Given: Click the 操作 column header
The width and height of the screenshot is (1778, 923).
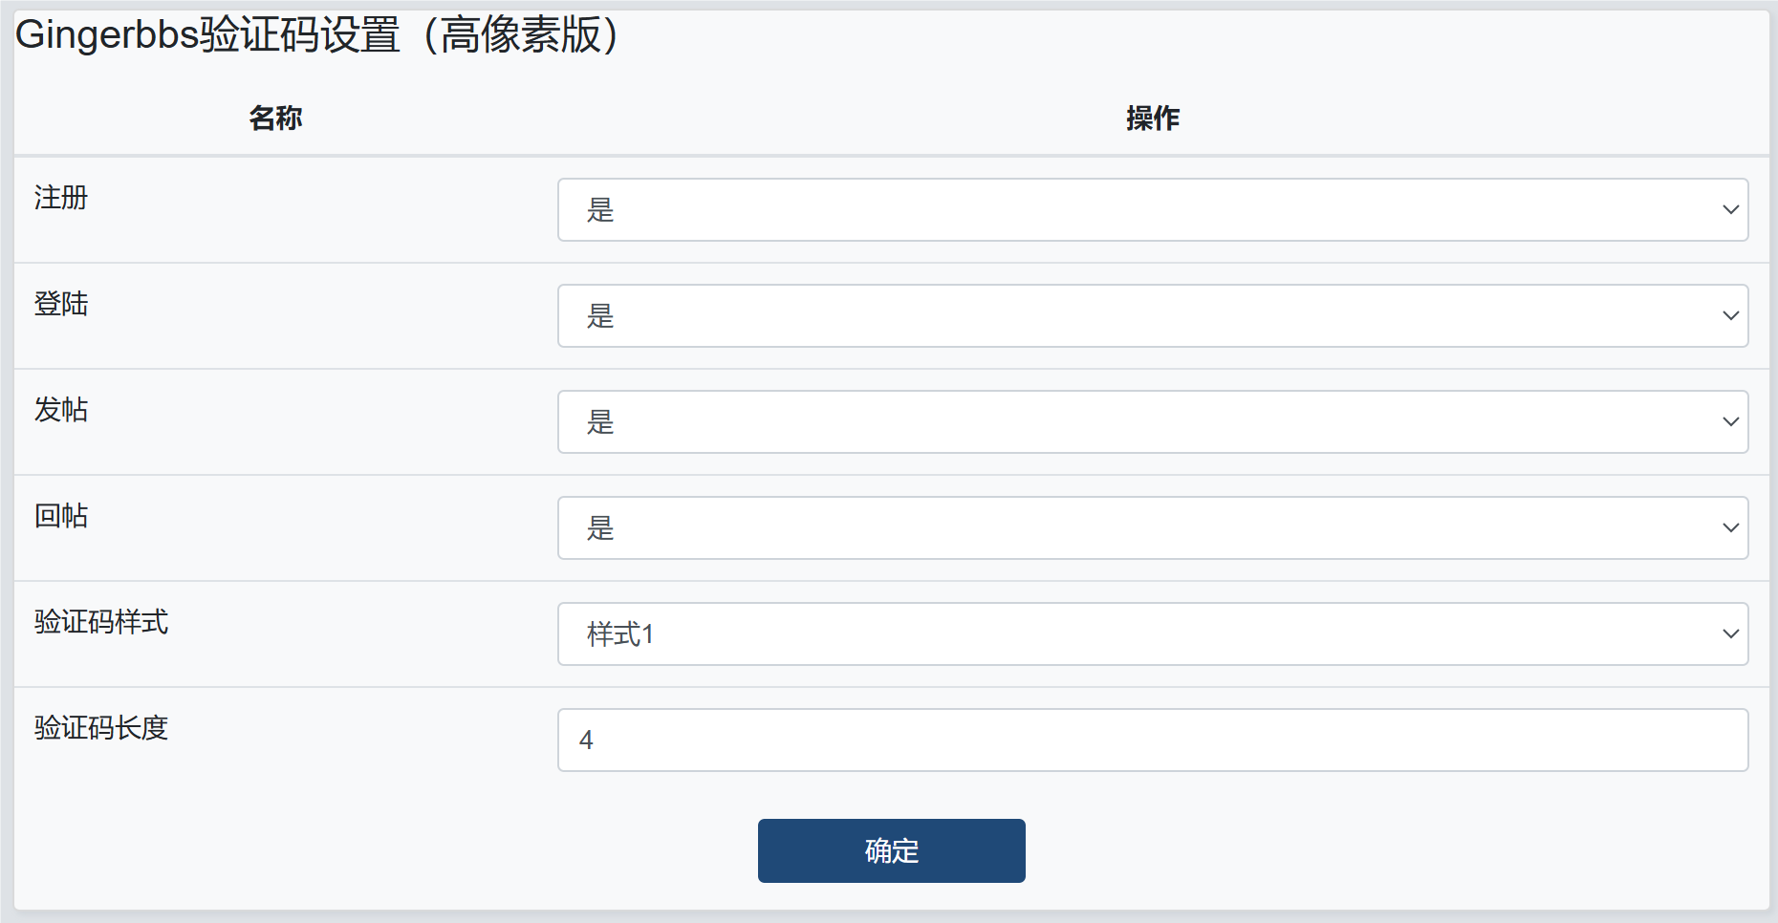Looking at the screenshot, I should (1153, 118).
